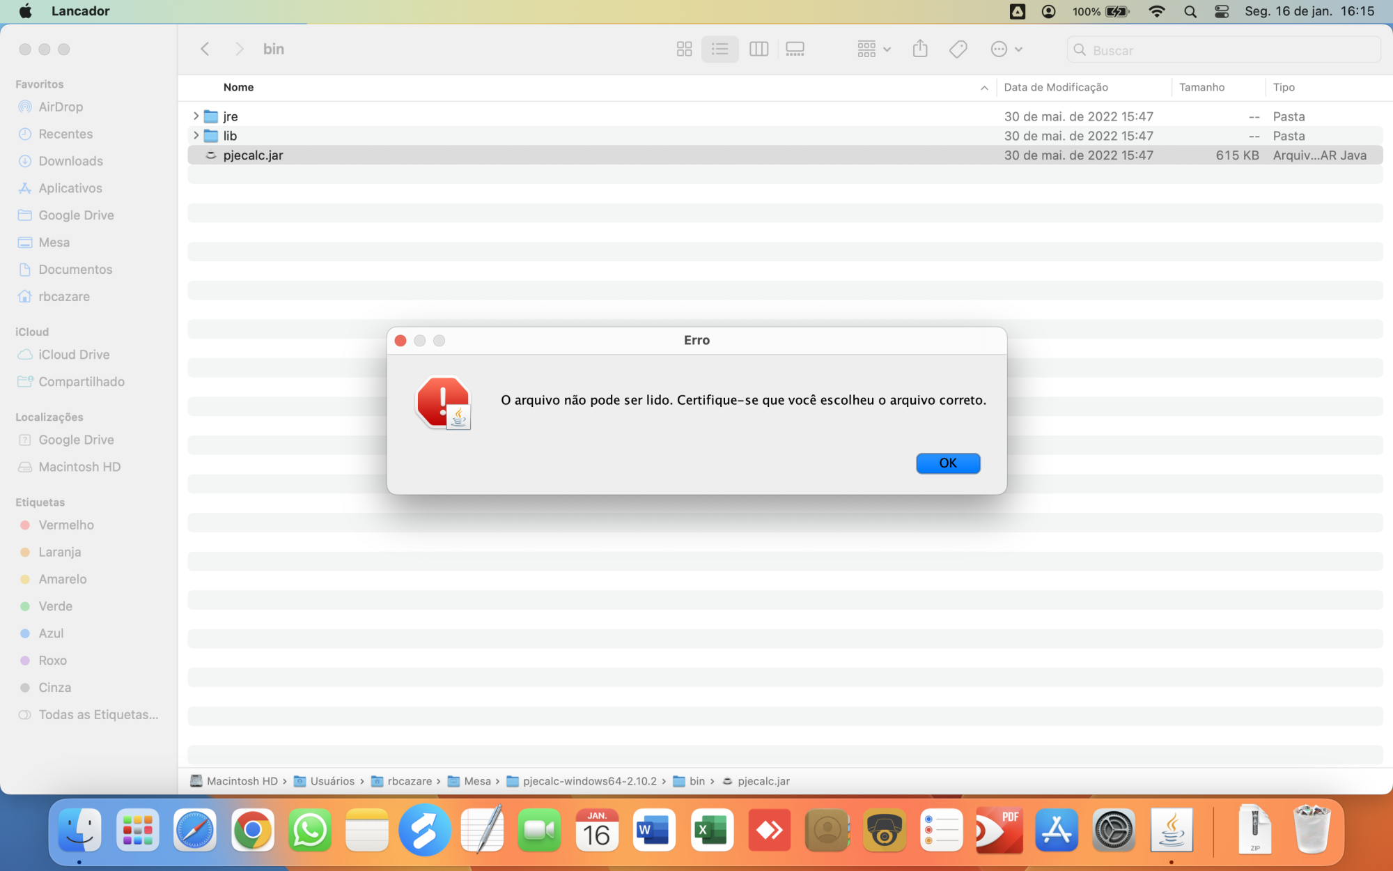Open Google Chrome from the Dock
The width and height of the screenshot is (1393, 871).
(252, 830)
